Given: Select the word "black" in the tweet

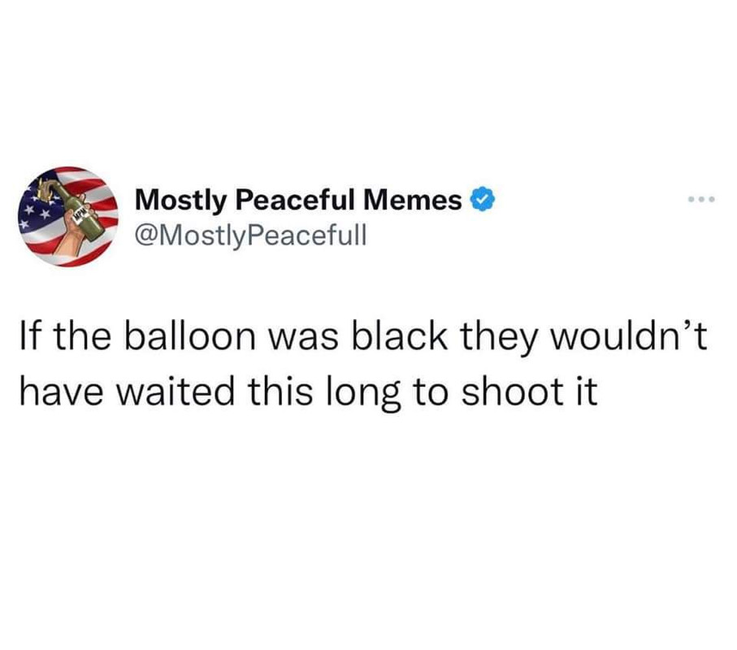Looking at the screenshot, I should tap(400, 336).
